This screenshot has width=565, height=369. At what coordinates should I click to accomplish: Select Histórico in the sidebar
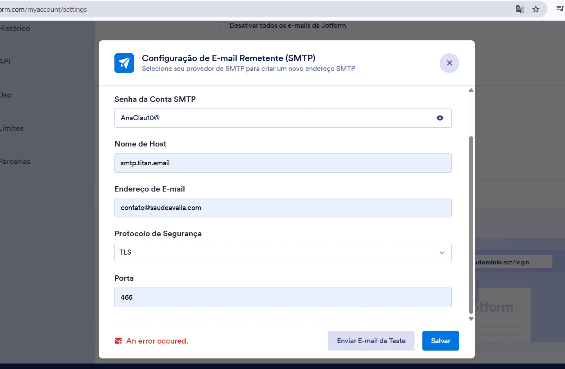pos(15,28)
